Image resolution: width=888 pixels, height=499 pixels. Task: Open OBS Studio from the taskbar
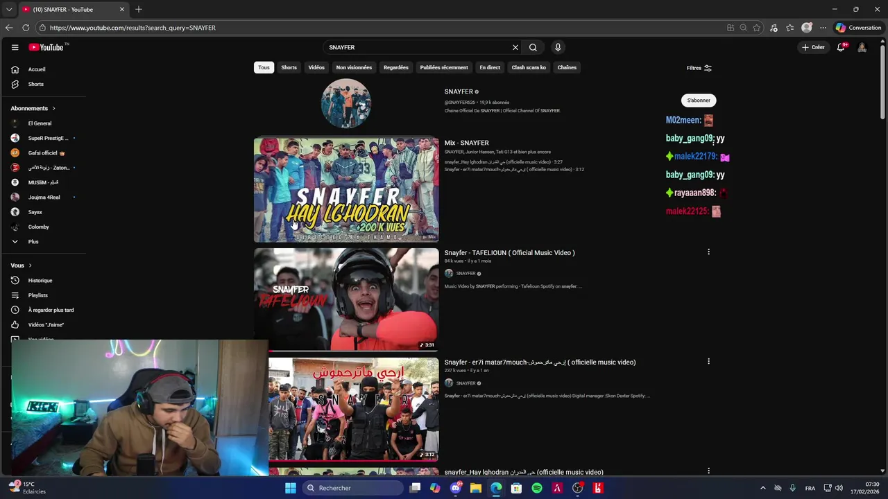tap(577, 488)
